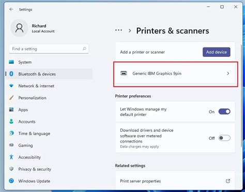245x192 pixels.
Task: Click the Printer preferences heading
Action: (x=133, y=96)
